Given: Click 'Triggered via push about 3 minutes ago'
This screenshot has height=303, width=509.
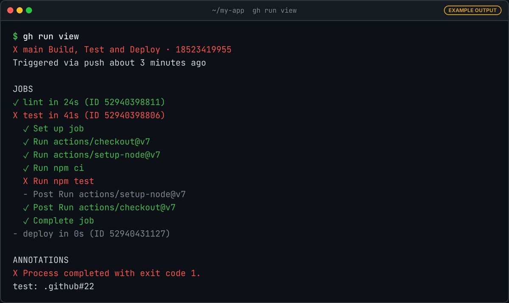Looking at the screenshot, I should coord(109,63).
